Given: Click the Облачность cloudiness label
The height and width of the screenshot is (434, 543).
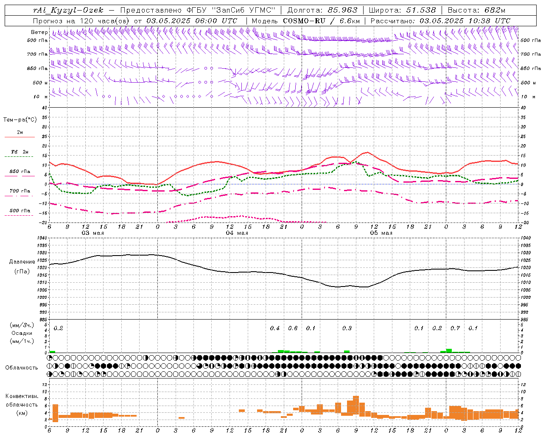Looking at the screenshot, I should pyautogui.click(x=22, y=368).
